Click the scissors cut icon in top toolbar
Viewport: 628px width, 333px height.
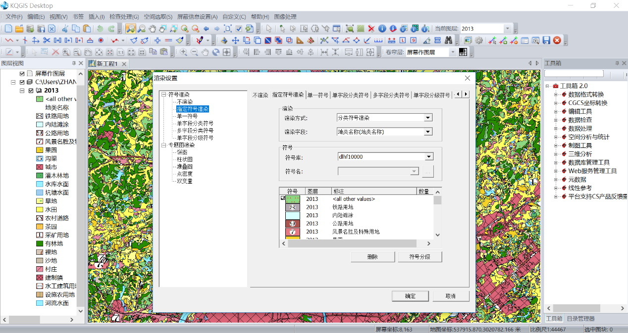[64, 29]
